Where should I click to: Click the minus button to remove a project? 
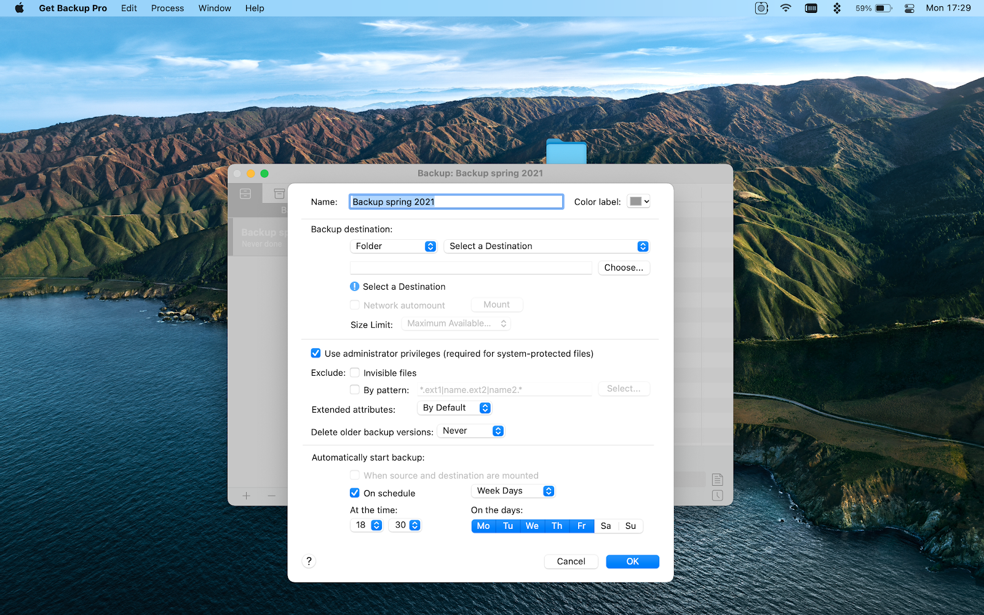tap(271, 496)
